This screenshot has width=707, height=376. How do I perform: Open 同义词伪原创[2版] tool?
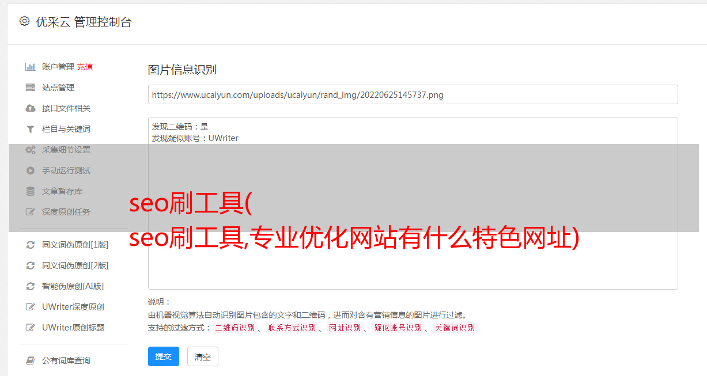pyautogui.click(x=75, y=265)
